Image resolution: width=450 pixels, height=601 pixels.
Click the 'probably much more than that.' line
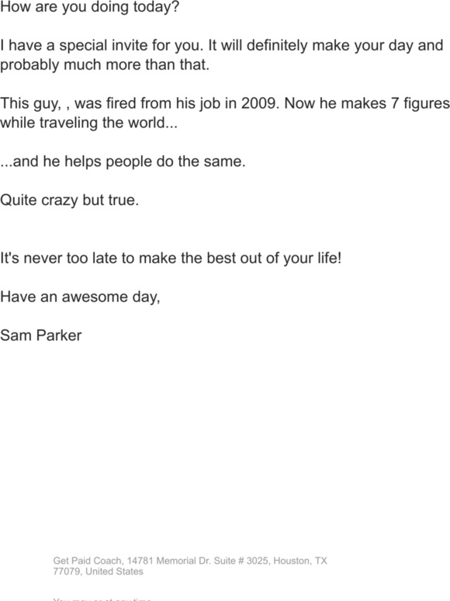tap(105, 64)
